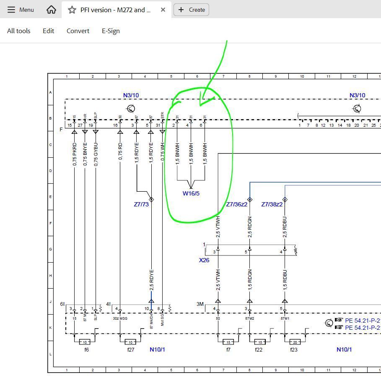Click the f23 fuse symbol

[295, 342]
